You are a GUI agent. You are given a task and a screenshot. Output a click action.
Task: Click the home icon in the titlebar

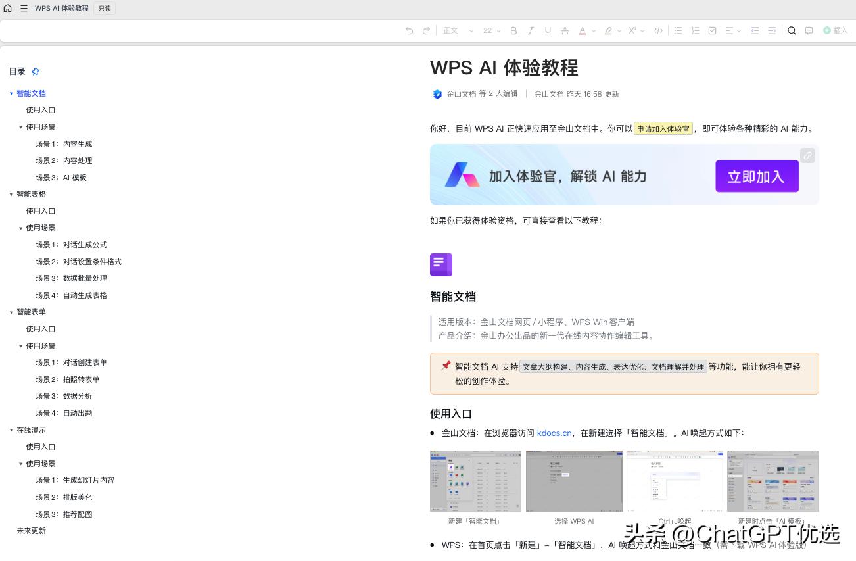(x=7, y=8)
